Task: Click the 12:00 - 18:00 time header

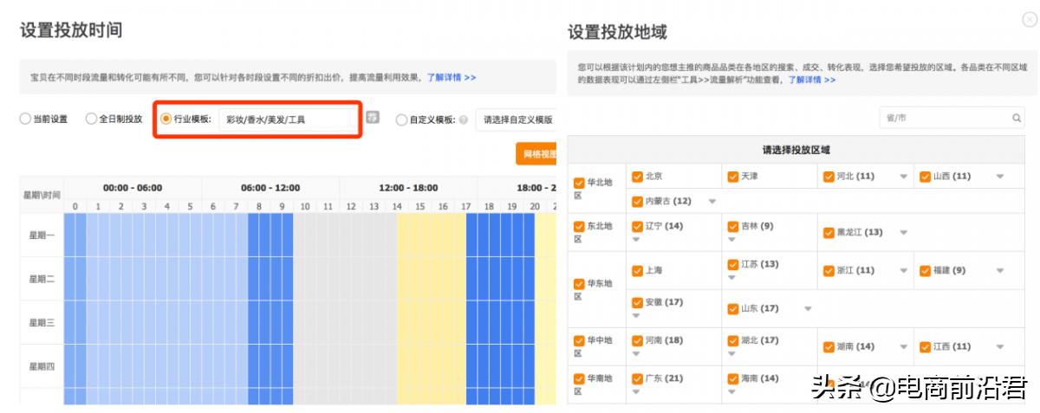Action: [x=408, y=188]
